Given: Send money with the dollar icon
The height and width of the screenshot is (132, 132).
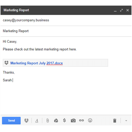Looking at the screenshot, I should pyautogui.click(x=64, y=120).
